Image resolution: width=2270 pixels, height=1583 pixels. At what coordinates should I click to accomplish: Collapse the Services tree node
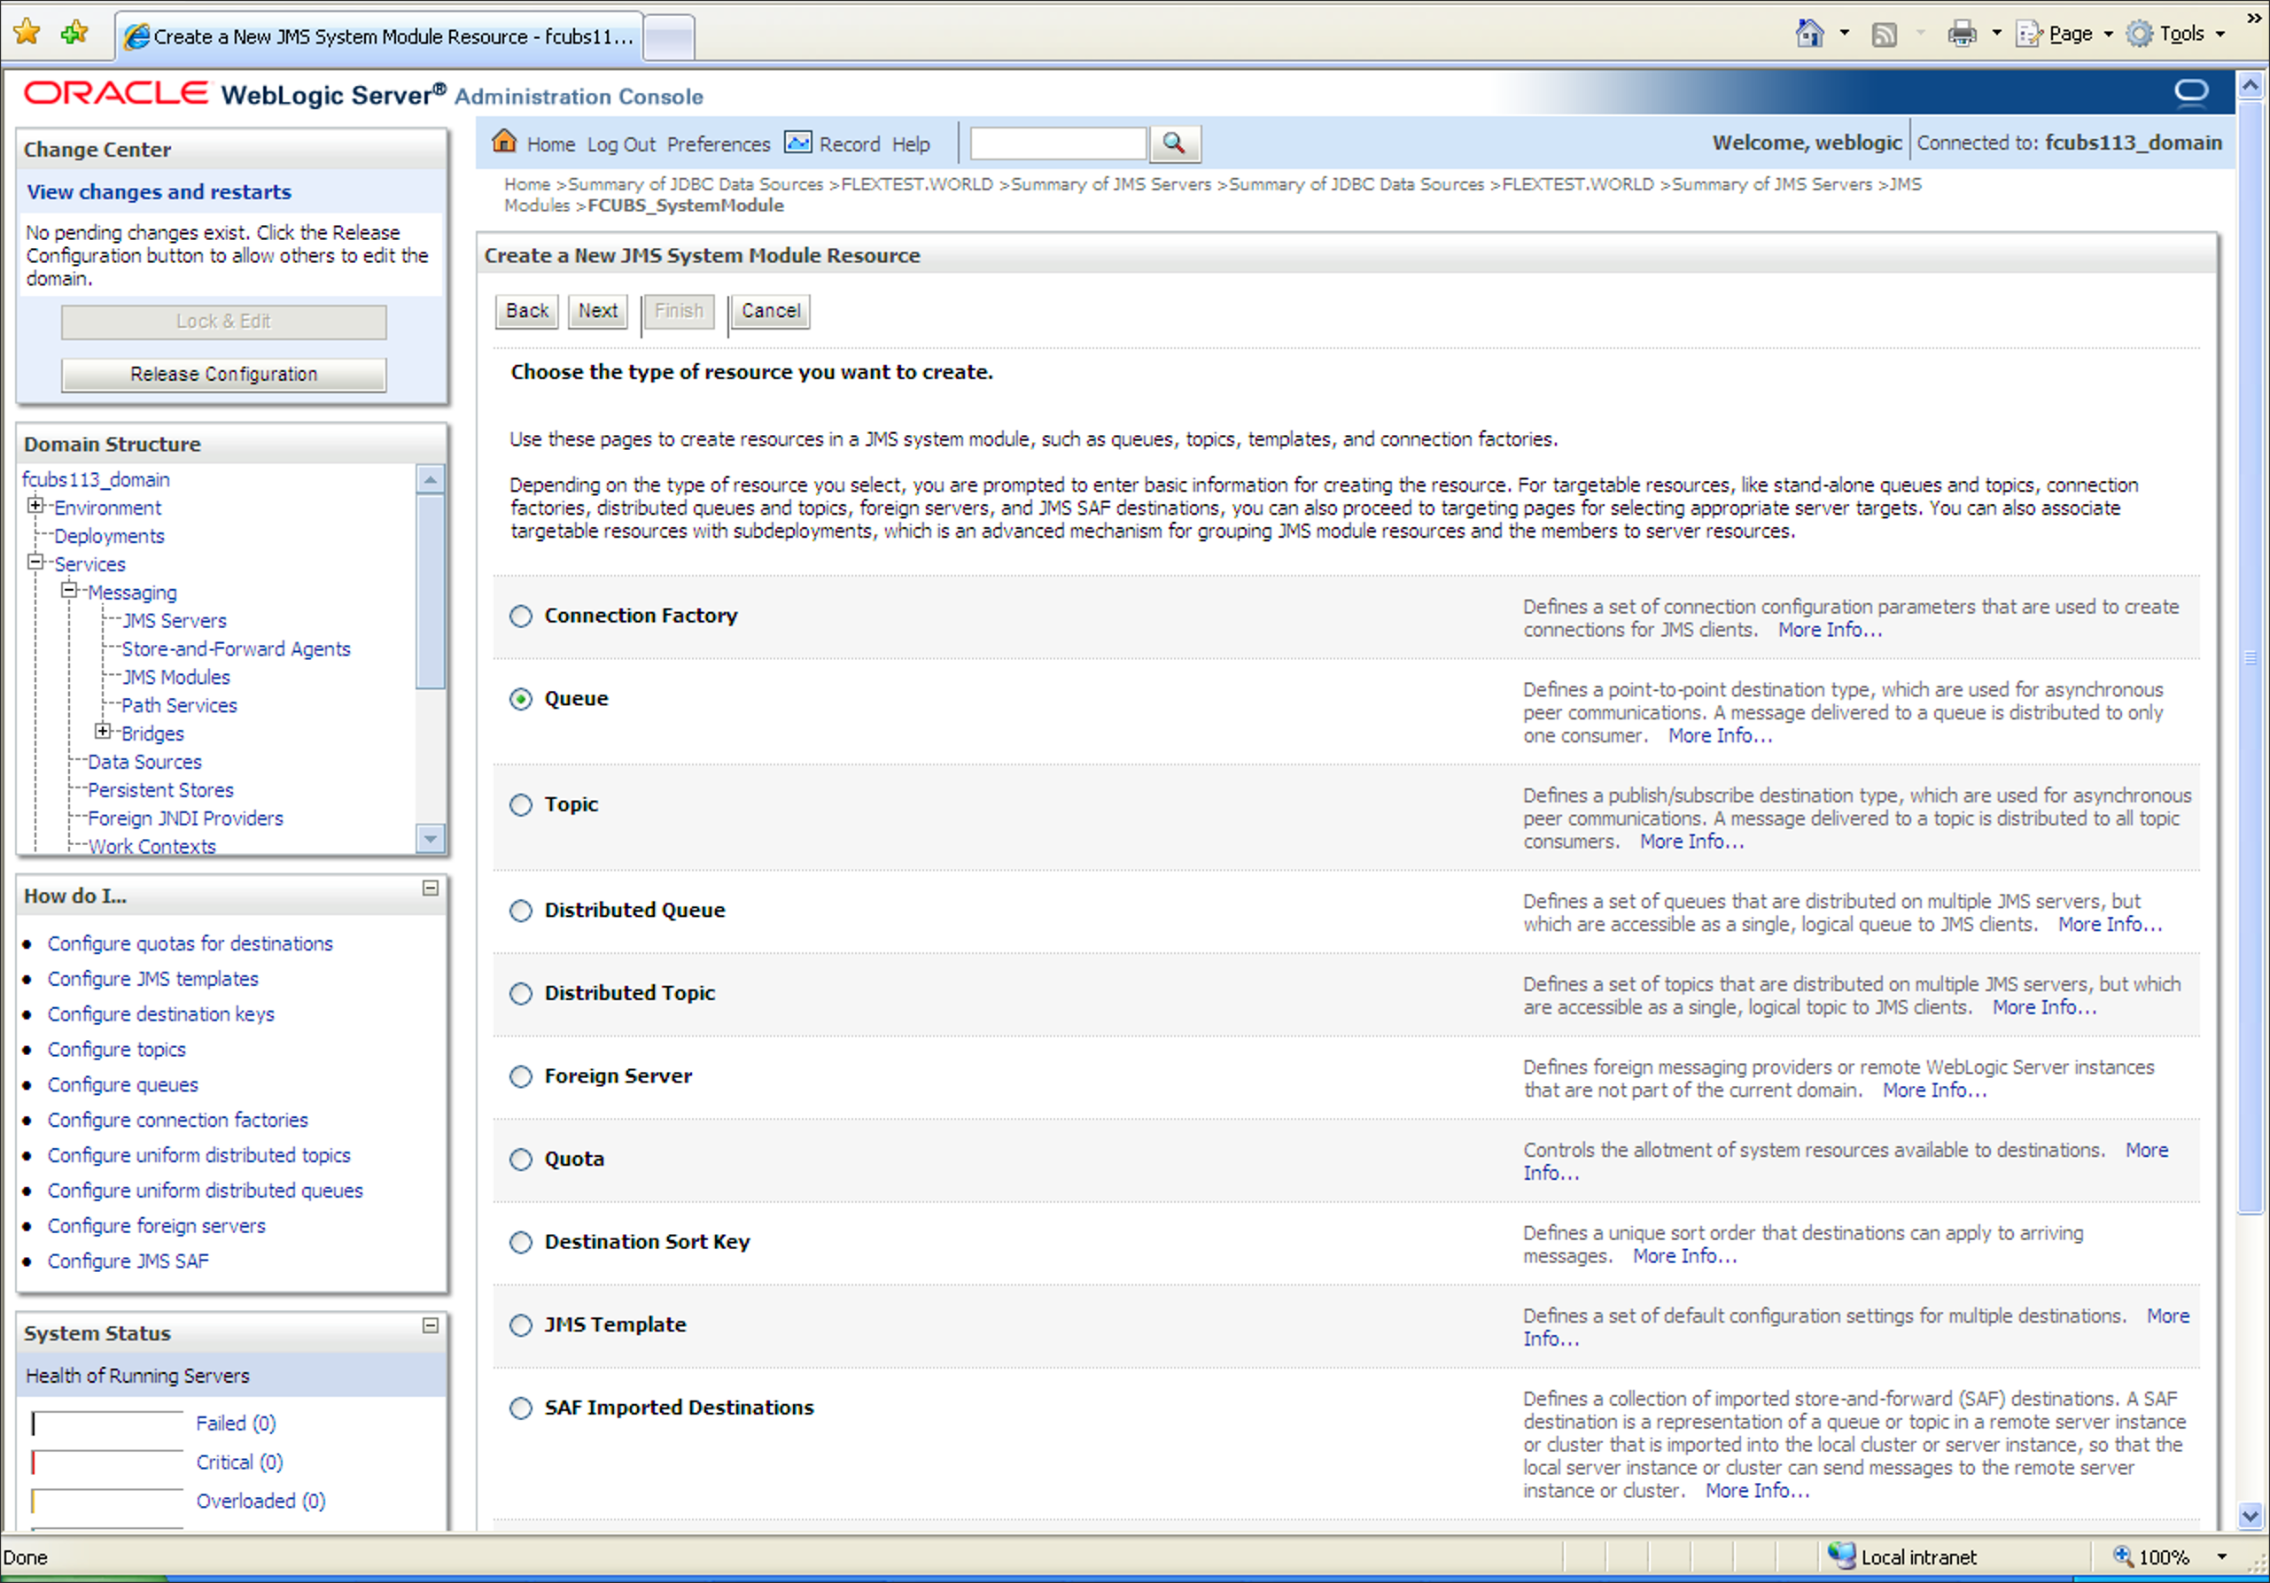[x=35, y=563]
